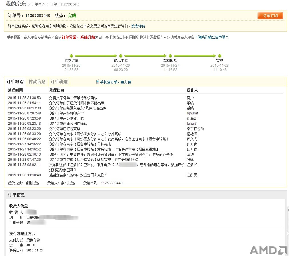Click the 收货人信息 heading
Image resolution: width=289 pixels, height=256 pixels.
(x=18, y=206)
